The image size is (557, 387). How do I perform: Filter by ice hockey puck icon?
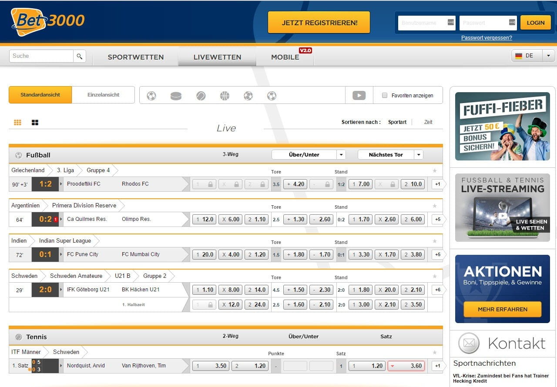pyautogui.click(x=176, y=96)
